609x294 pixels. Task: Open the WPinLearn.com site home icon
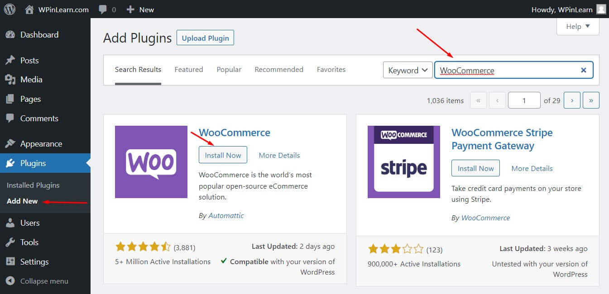29,9
